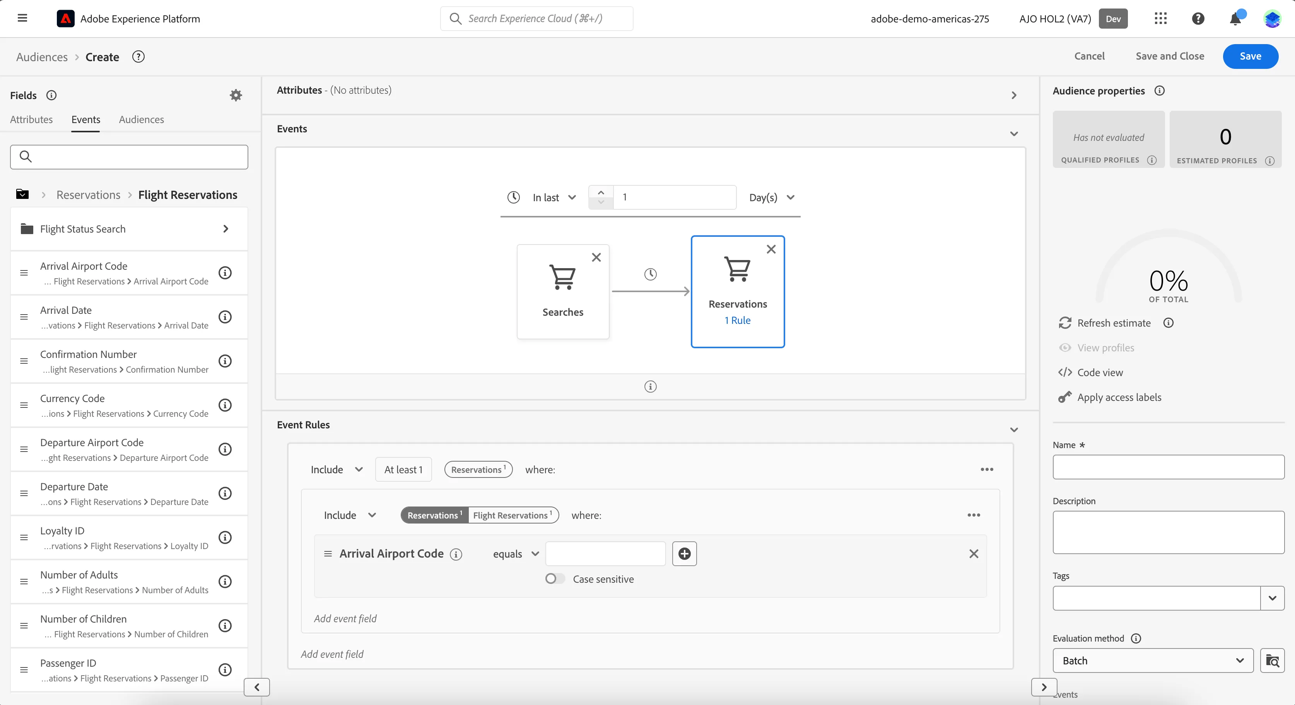Screen dimensions: 1295x705
Task: Click the info icon next to Arrival Date
Action: click(225, 317)
